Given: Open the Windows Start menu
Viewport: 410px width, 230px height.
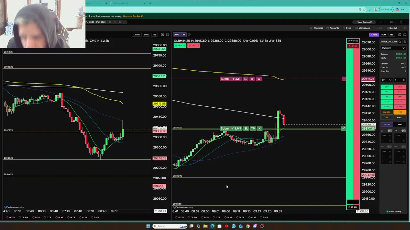Looking at the screenshot, I should (148, 226).
